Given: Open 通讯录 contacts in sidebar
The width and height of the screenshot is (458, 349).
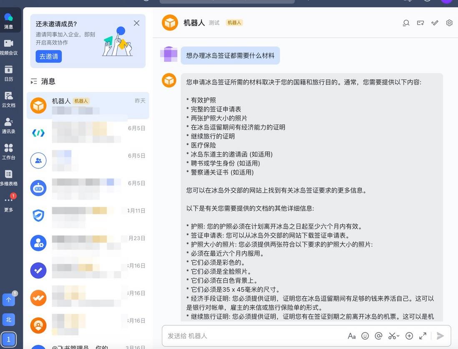Looking at the screenshot, I should point(8,125).
